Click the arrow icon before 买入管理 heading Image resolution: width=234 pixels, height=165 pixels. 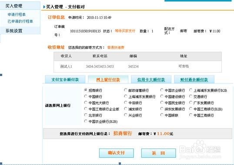click(44, 7)
